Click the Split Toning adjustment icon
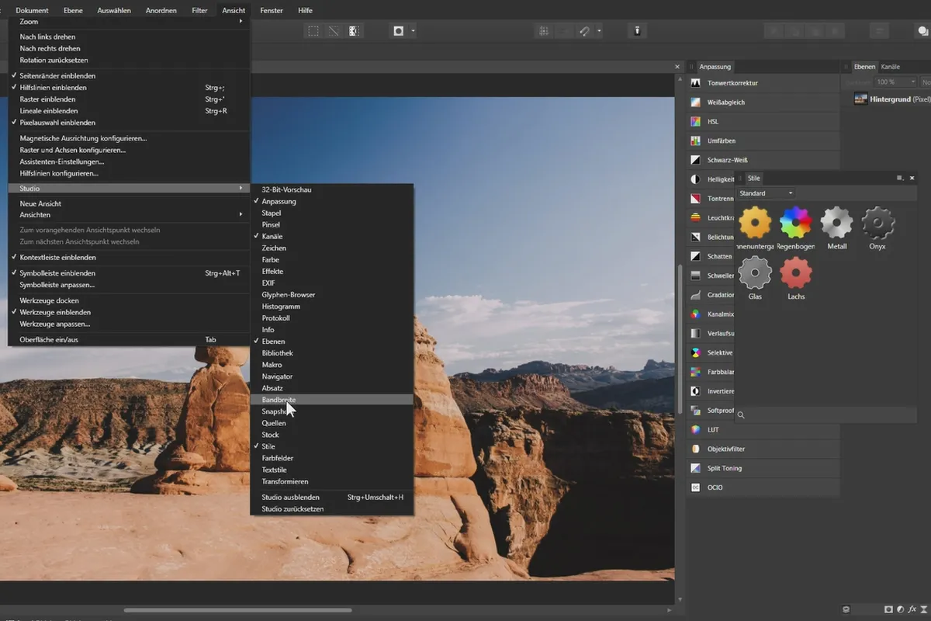The image size is (931, 621). pyautogui.click(x=696, y=468)
